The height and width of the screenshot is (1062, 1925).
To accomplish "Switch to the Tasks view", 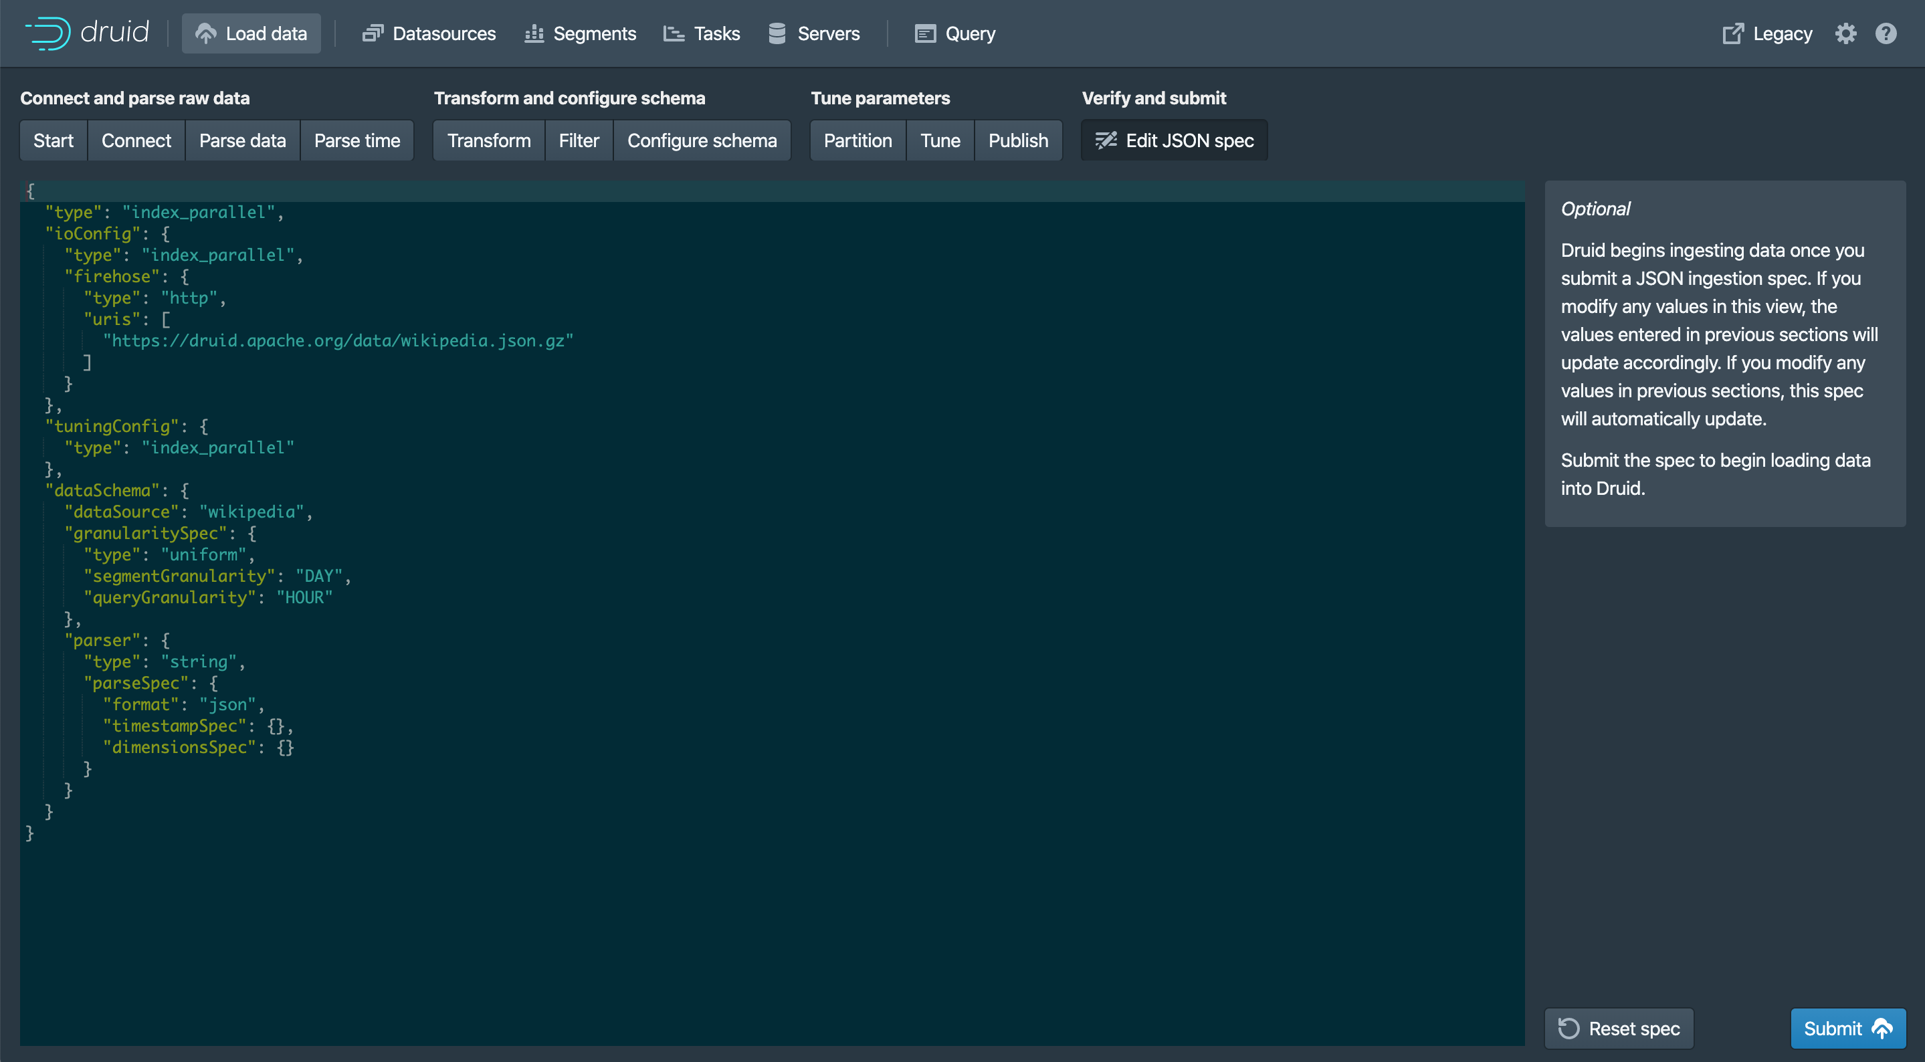I will (x=702, y=33).
